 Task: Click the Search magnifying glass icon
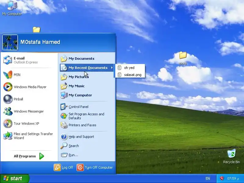[x=64, y=146]
